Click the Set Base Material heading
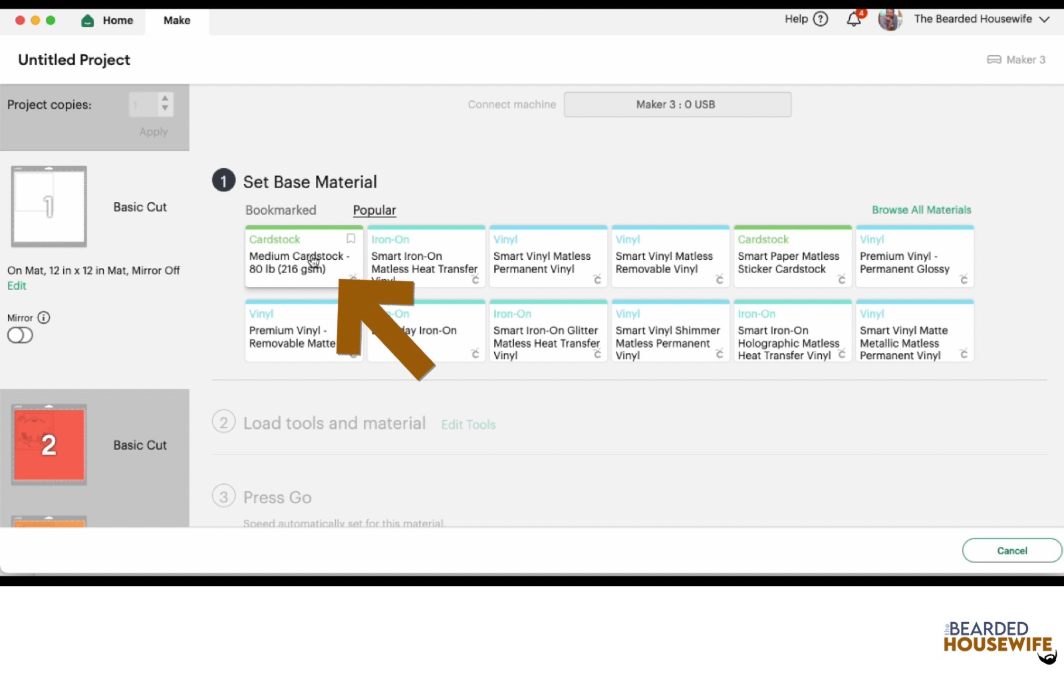The width and height of the screenshot is (1064, 676). tap(310, 182)
